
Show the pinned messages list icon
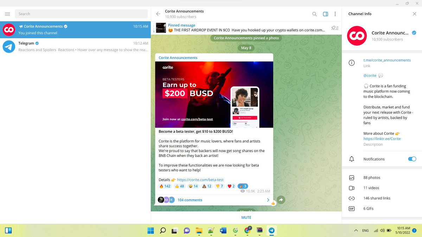[x=335, y=28]
